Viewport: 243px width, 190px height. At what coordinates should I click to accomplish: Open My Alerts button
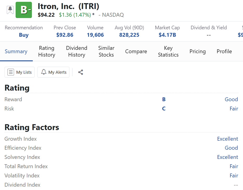(x=53, y=72)
